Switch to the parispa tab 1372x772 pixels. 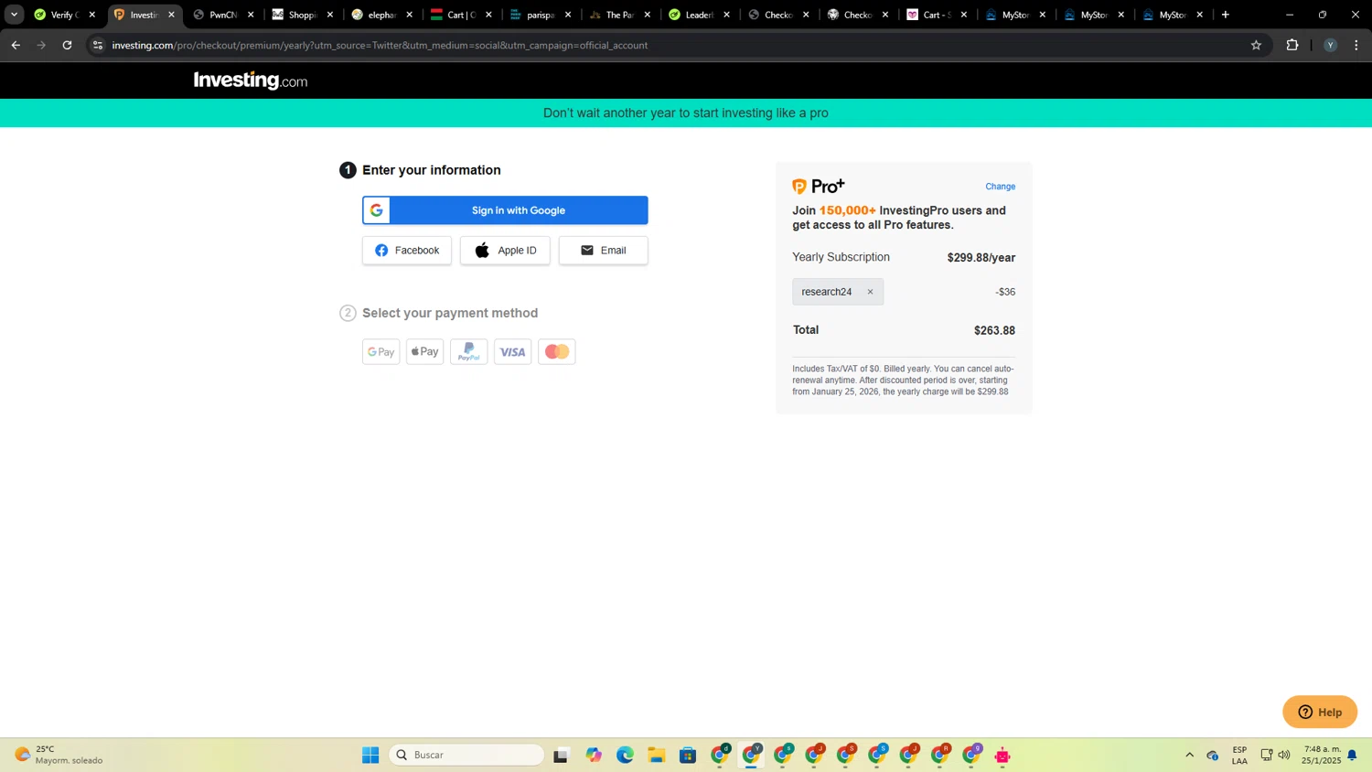point(541,15)
